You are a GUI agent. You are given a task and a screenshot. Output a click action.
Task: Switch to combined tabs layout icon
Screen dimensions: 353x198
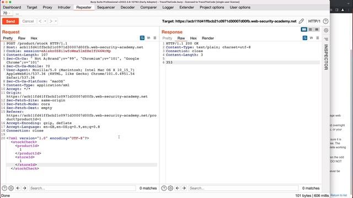point(317,30)
